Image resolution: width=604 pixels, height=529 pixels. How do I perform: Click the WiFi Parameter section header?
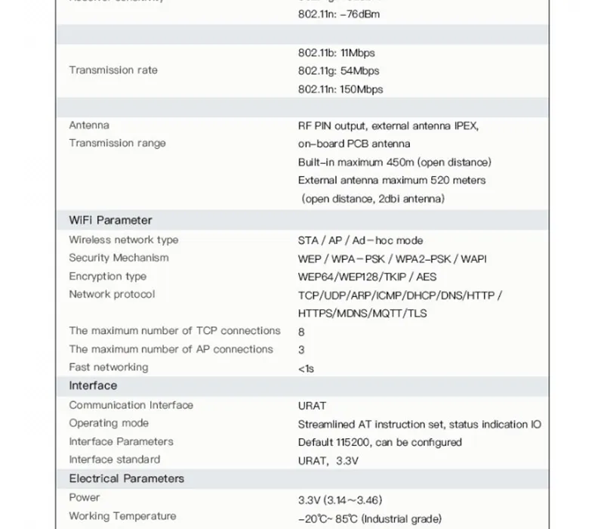[110, 220]
